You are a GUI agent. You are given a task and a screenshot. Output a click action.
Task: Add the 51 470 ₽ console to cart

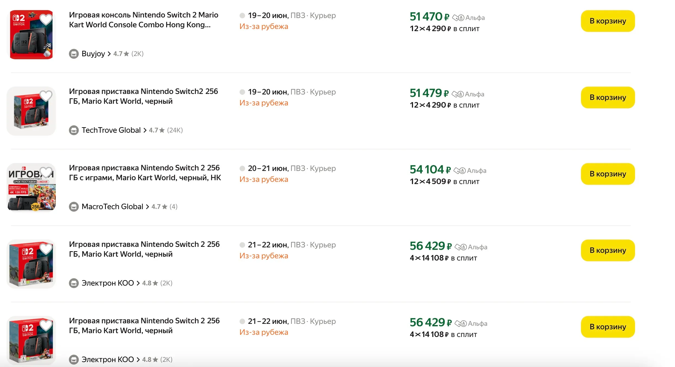tap(607, 21)
